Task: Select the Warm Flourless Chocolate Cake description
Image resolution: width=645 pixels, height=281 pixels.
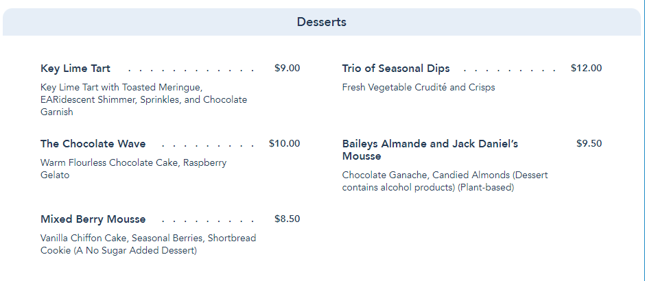Action: (x=133, y=169)
